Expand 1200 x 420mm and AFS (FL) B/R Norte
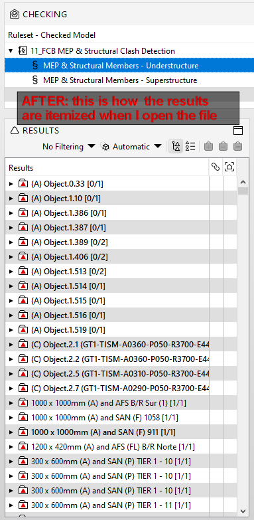Image resolution: width=254 pixels, height=520 pixels. point(11,447)
